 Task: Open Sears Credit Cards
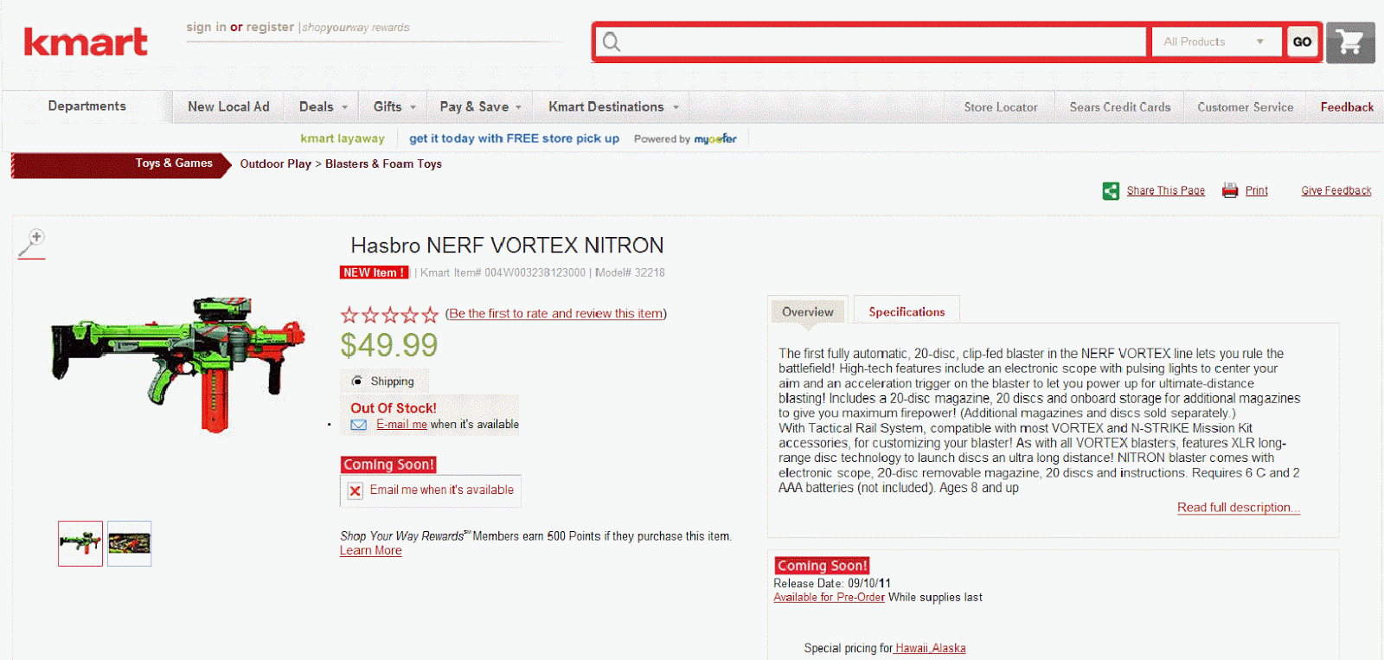coord(1119,107)
